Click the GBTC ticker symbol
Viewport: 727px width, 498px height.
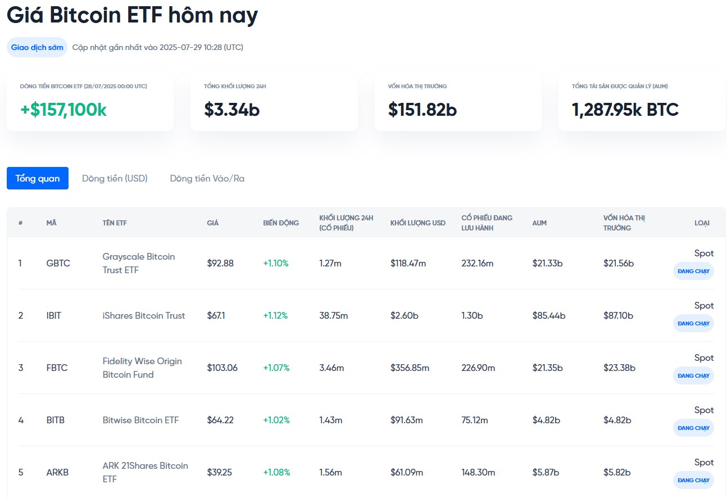tap(58, 263)
